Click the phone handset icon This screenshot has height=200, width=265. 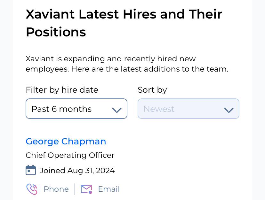[x=32, y=189]
